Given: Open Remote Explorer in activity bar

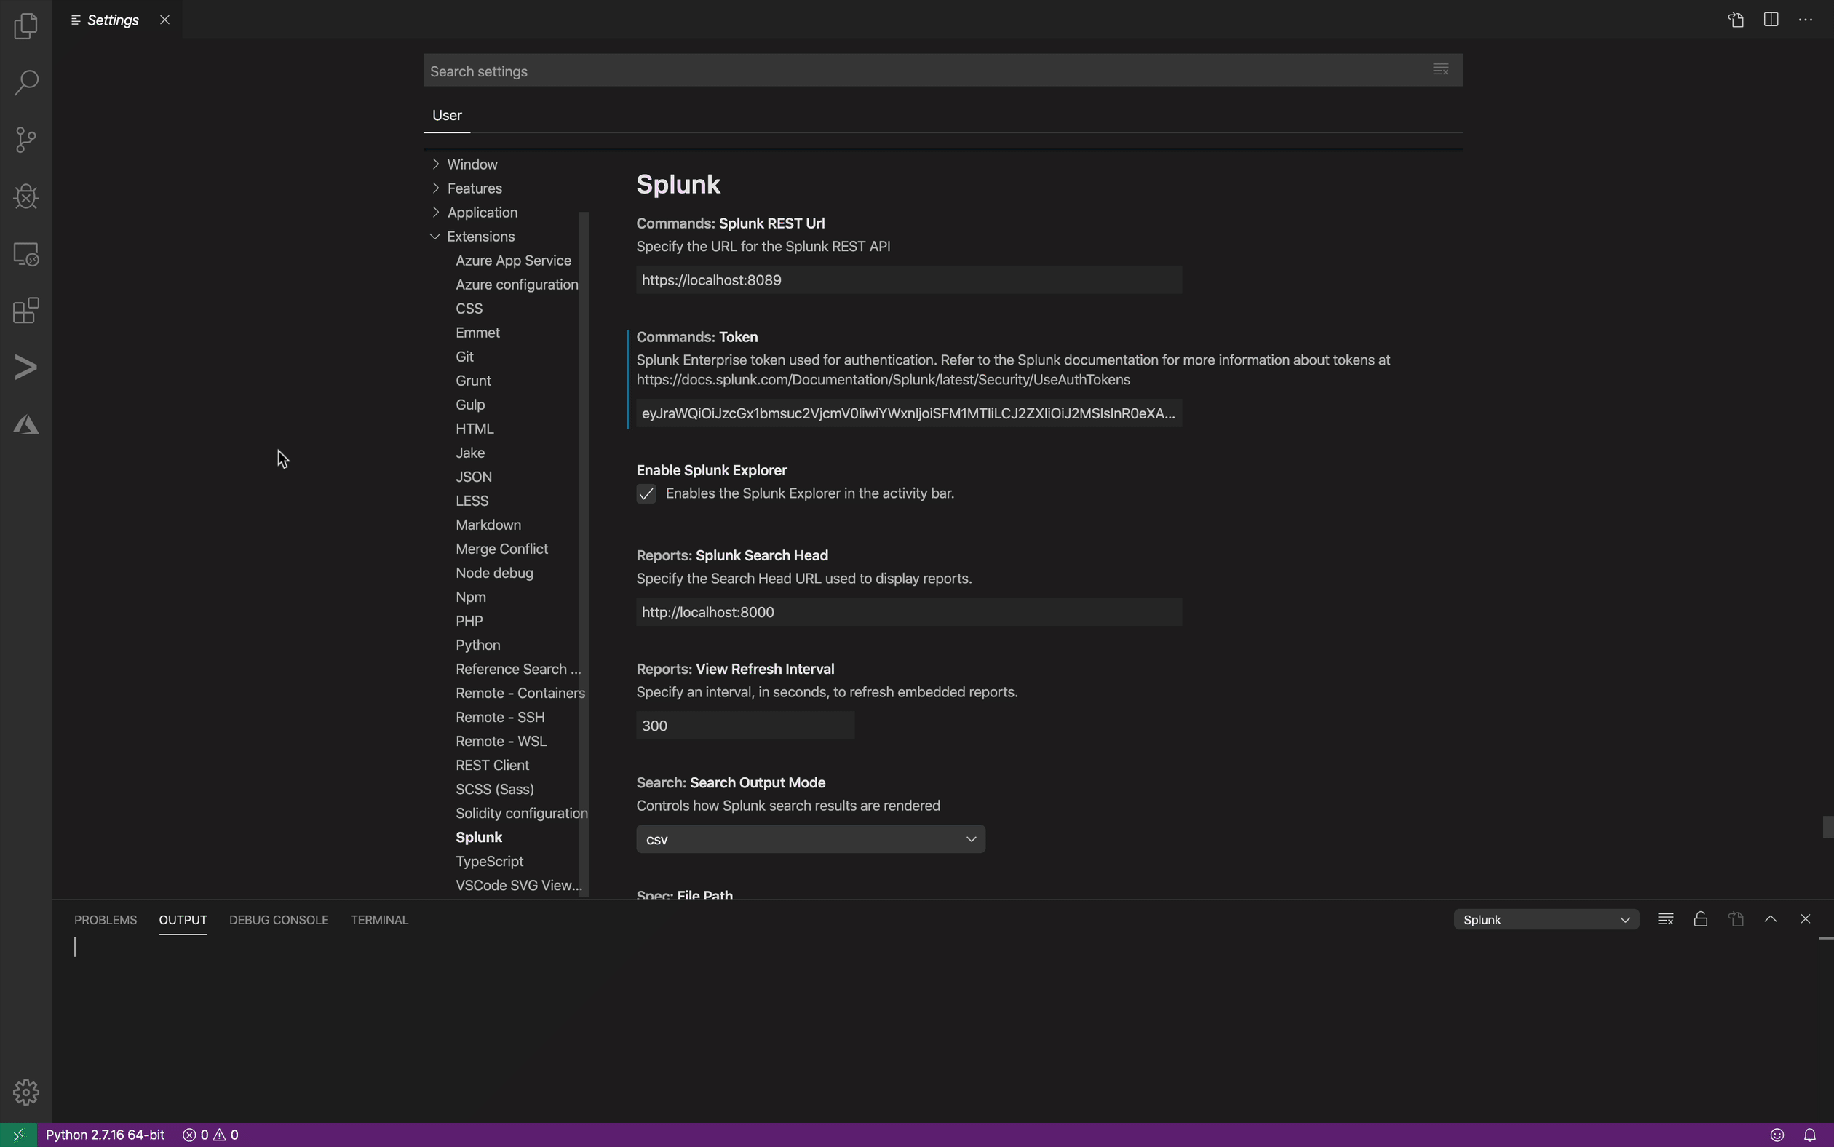Looking at the screenshot, I should 25,254.
